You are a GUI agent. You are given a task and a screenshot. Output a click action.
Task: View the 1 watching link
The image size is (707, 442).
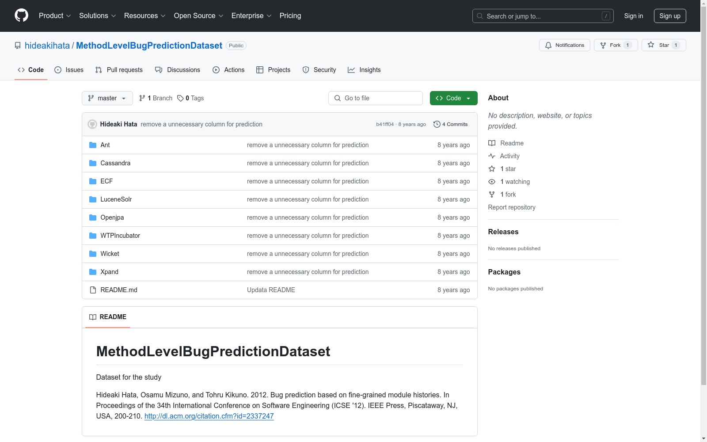(509, 182)
